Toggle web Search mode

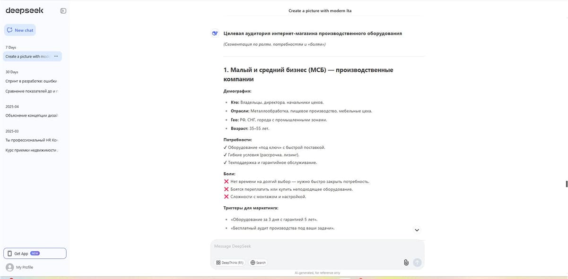[258, 262]
